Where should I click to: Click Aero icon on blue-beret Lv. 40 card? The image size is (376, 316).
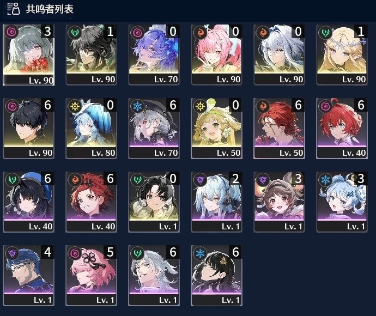(x=11, y=179)
